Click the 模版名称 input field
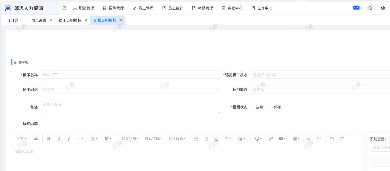This screenshot has height=171, width=390. [x=130, y=75]
